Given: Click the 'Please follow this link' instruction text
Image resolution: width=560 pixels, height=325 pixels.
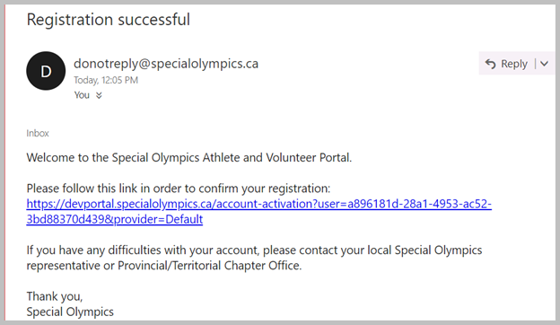Looking at the screenshot, I should pyautogui.click(x=179, y=189).
